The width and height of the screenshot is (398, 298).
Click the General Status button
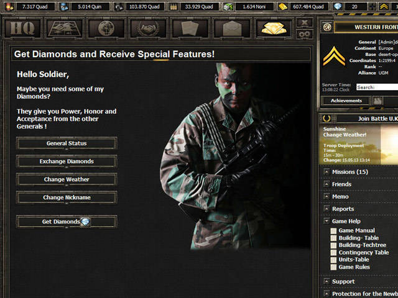(67, 143)
